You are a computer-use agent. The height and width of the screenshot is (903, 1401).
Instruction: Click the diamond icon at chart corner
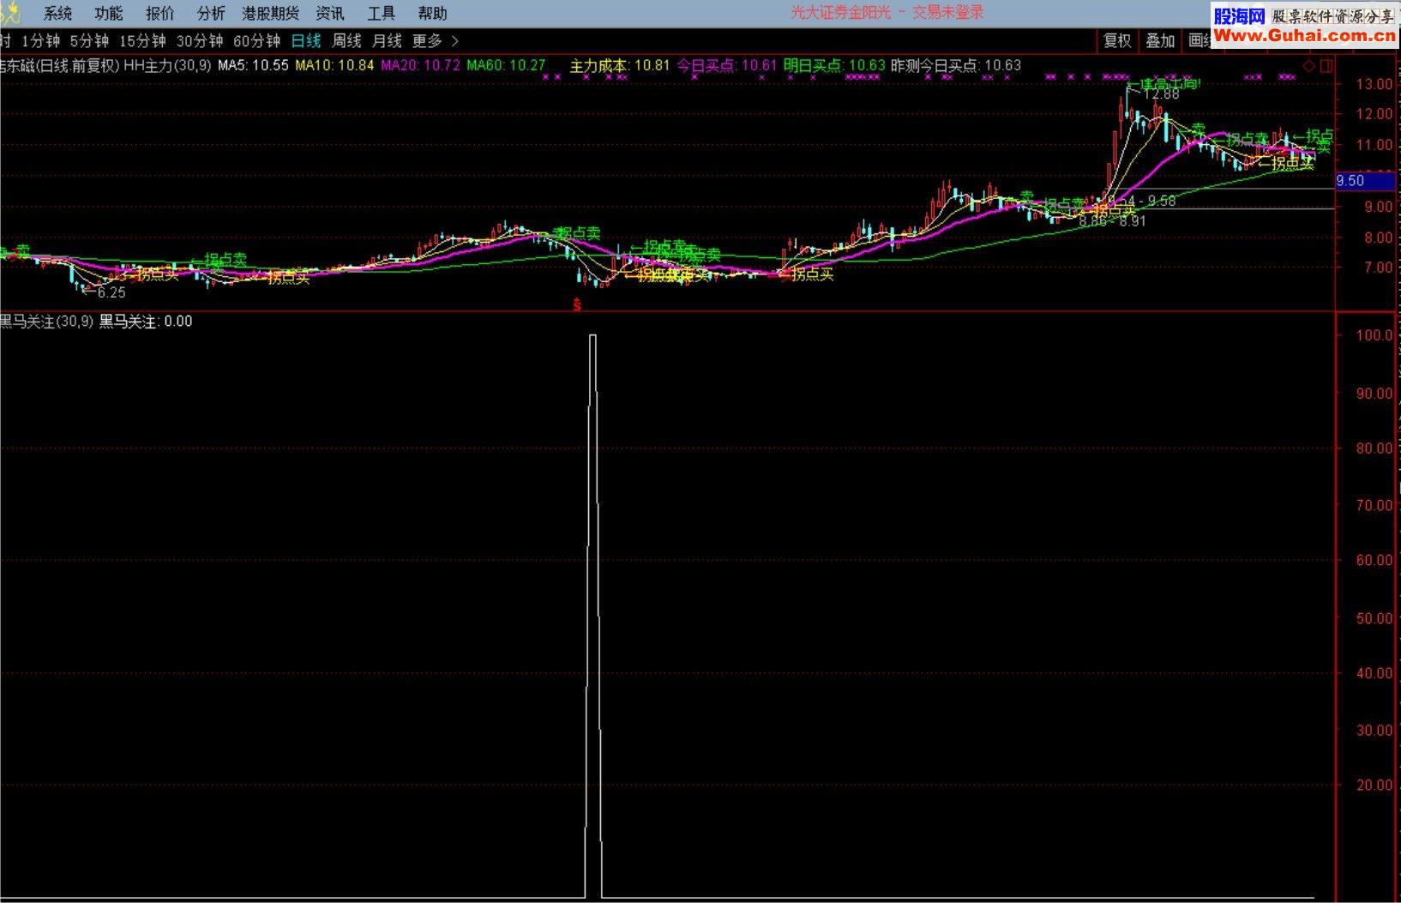1309,65
